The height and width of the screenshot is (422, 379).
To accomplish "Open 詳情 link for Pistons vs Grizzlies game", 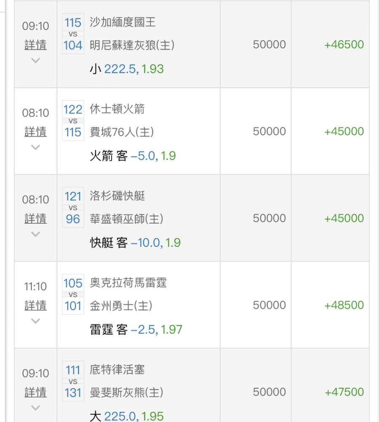I will pyautogui.click(x=35, y=392).
